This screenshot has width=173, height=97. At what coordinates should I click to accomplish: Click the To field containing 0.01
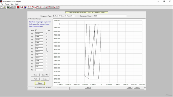(39, 48)
